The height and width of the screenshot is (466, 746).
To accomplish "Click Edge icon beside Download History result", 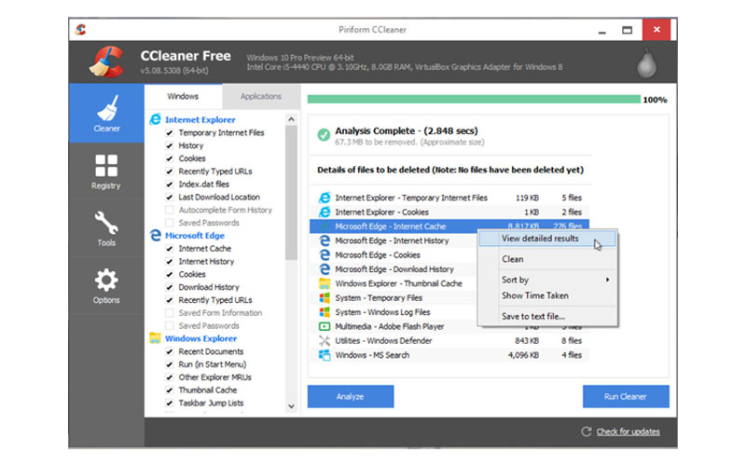I will click(325, 269).
